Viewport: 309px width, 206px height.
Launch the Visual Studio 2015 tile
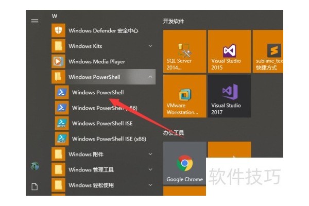pyautogui.click(x=229, y=51)
